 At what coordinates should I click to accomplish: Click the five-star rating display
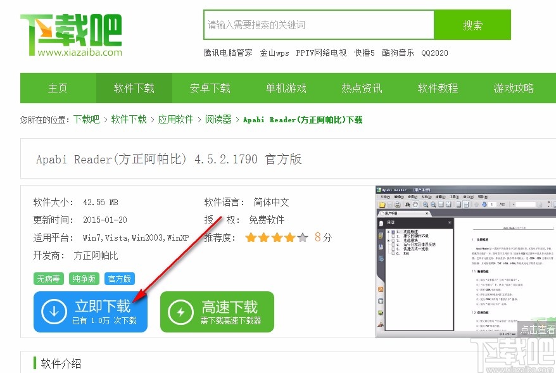[277, 237]
